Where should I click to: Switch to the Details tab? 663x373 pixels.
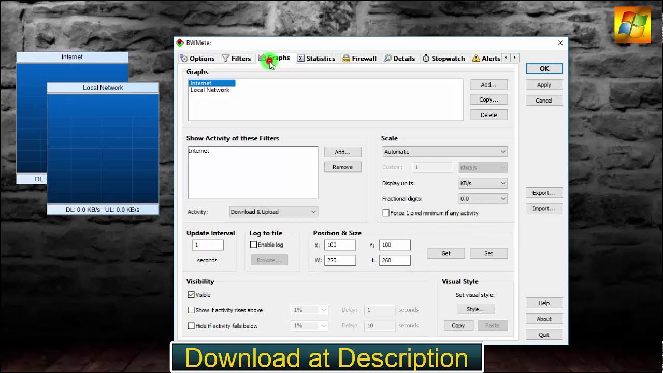(399, 59)
